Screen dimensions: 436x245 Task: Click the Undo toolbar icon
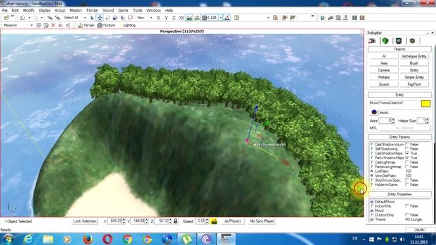tap(22, 18)
